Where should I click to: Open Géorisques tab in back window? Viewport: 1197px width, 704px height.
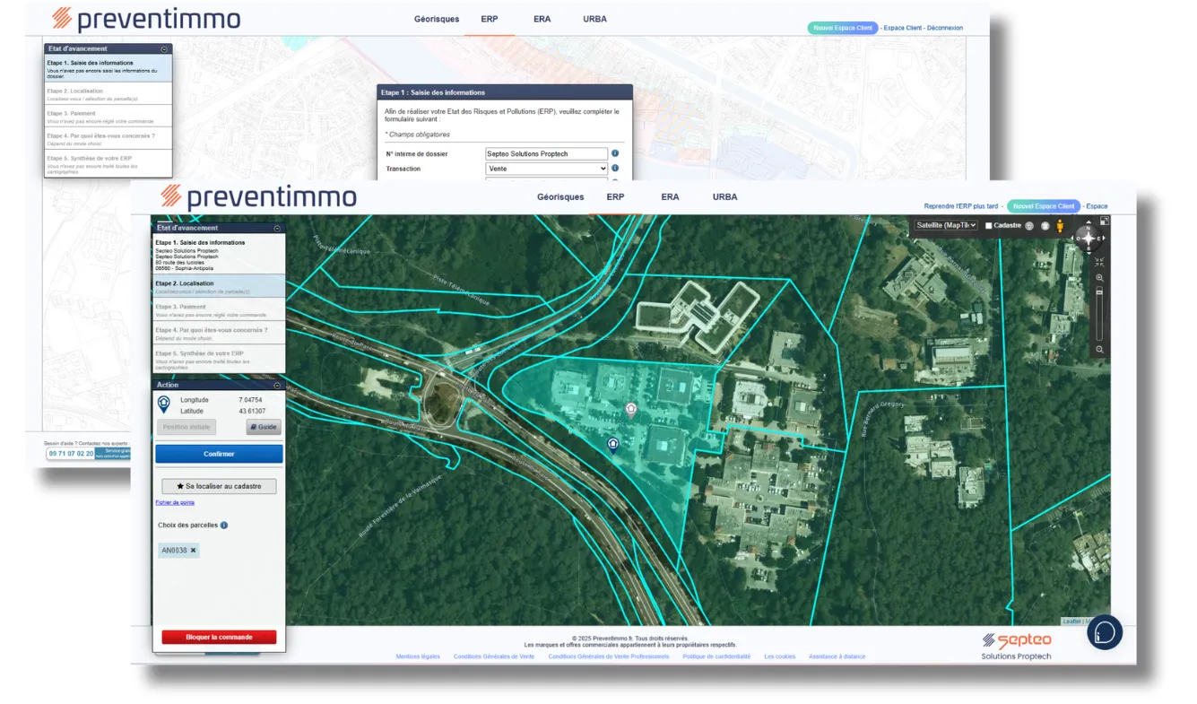437,19
